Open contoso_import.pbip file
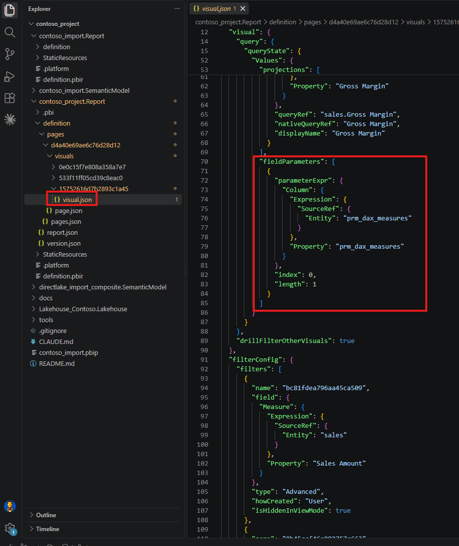Screen dimensions: 459x546 click(x=68, y=353)
